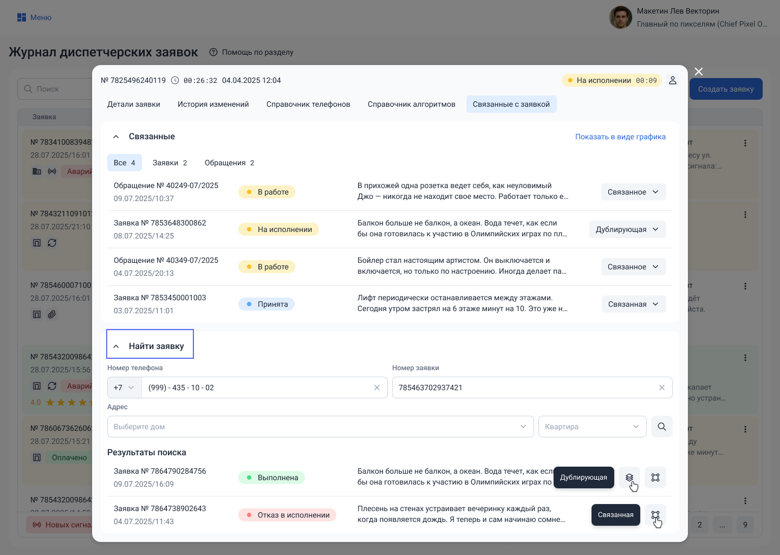The image size is (780, 555).
Task: Open the +7 country code dropdown
Action: (124, 388)
